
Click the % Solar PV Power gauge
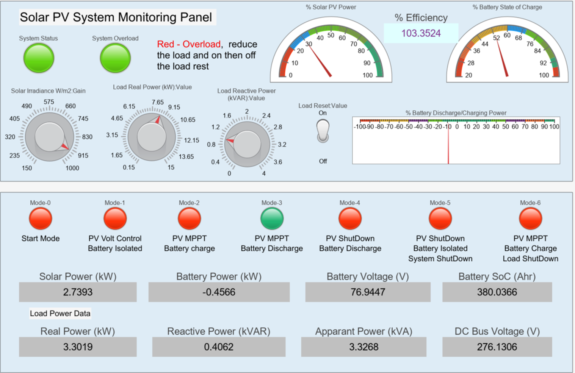point(331,53)
